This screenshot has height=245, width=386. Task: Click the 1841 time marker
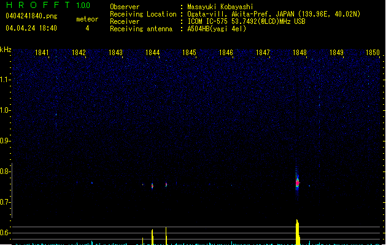[x=42, y=53]
